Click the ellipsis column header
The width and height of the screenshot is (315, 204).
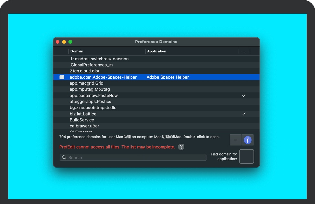click(244, 51)
